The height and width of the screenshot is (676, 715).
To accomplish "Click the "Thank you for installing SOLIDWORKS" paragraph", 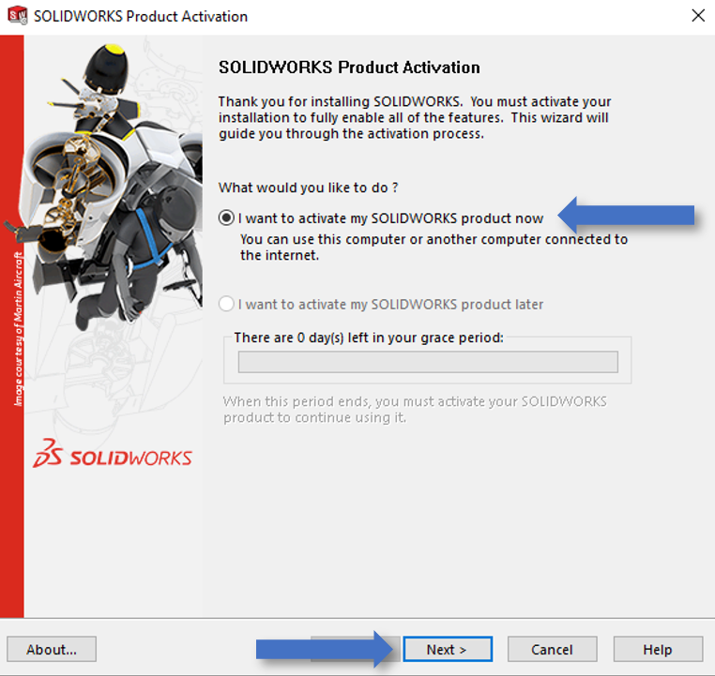I will [414, 117].
